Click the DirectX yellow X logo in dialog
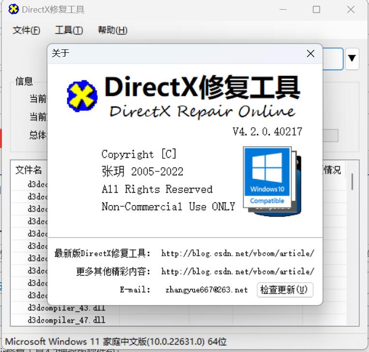 coord(82,96)
